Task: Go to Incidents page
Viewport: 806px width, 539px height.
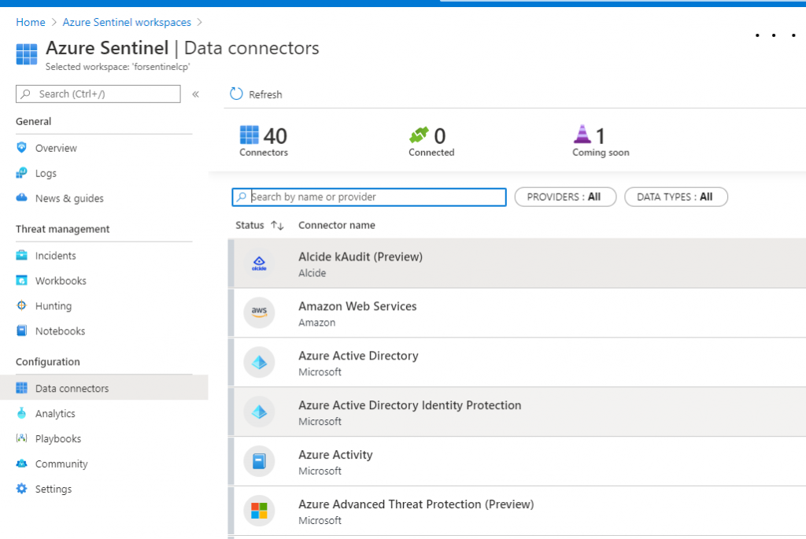Action: click(56, 256)
